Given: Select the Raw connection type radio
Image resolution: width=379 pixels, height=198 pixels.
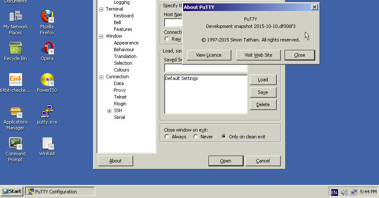Looking at the screenshot, I should point(167,39).
